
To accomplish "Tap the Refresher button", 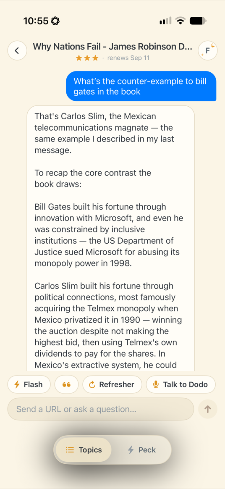I will (x=112, y=384).
